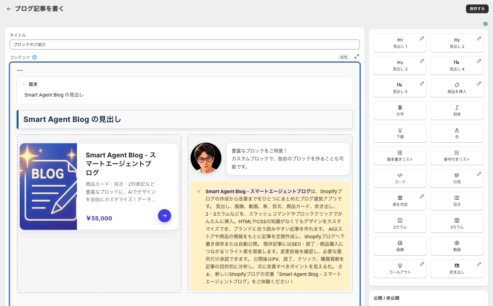Insert a 見出し 1 heading block
Viewport: 493px width, 306px height.
click(400, 43)
